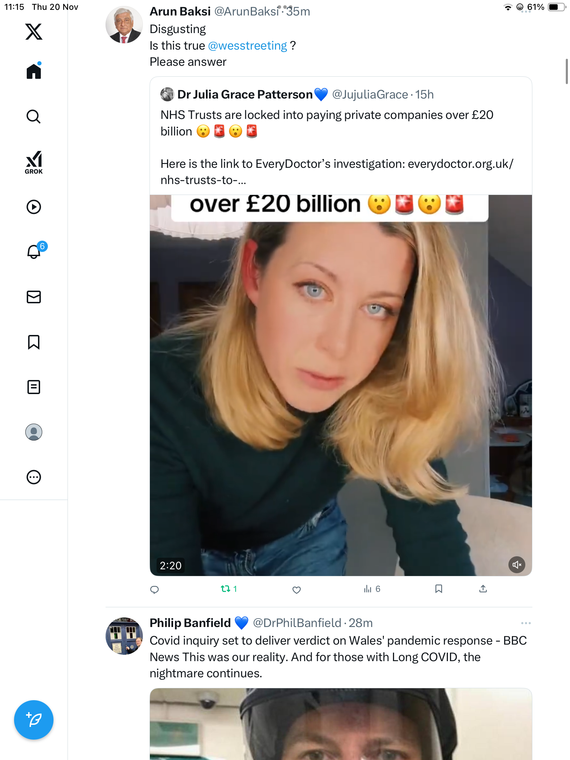Open the video play icon in sidebar

click(x=34, y=207)
